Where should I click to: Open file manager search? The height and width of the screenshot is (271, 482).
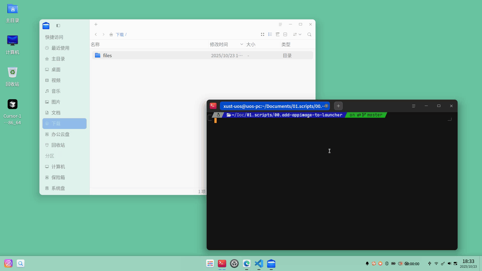[x=309, y=34]
